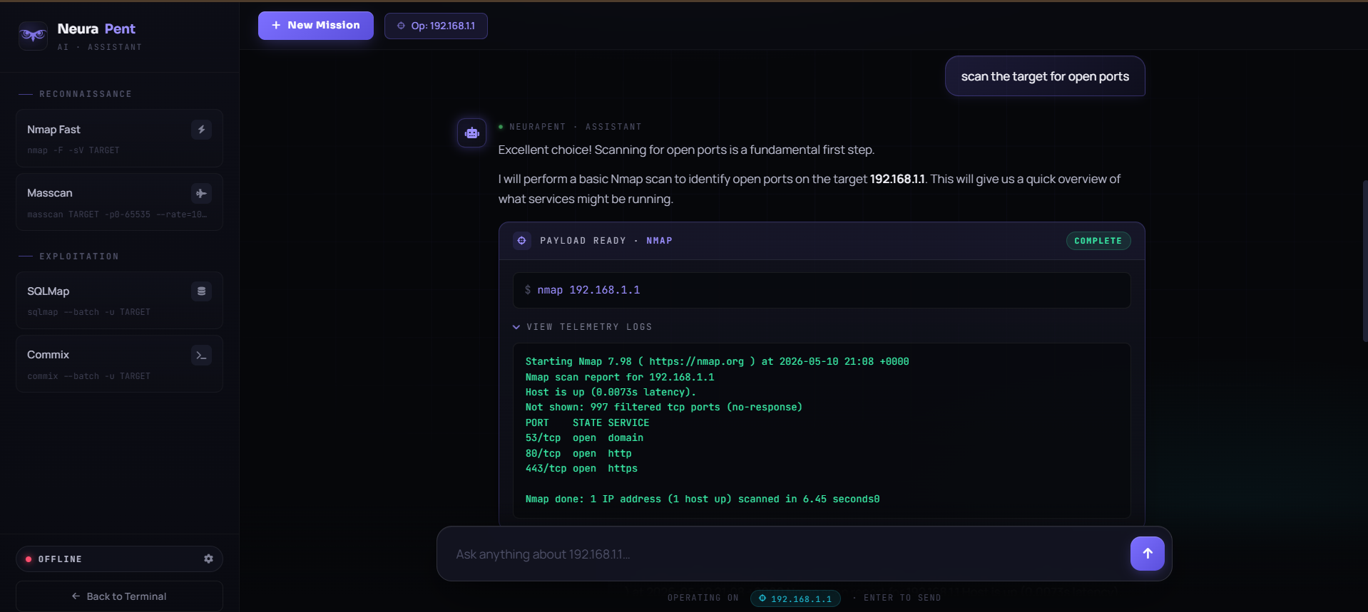Click the red offline status dot
Viewport: 1368px width, 612px height.
(x=29, y=559)
